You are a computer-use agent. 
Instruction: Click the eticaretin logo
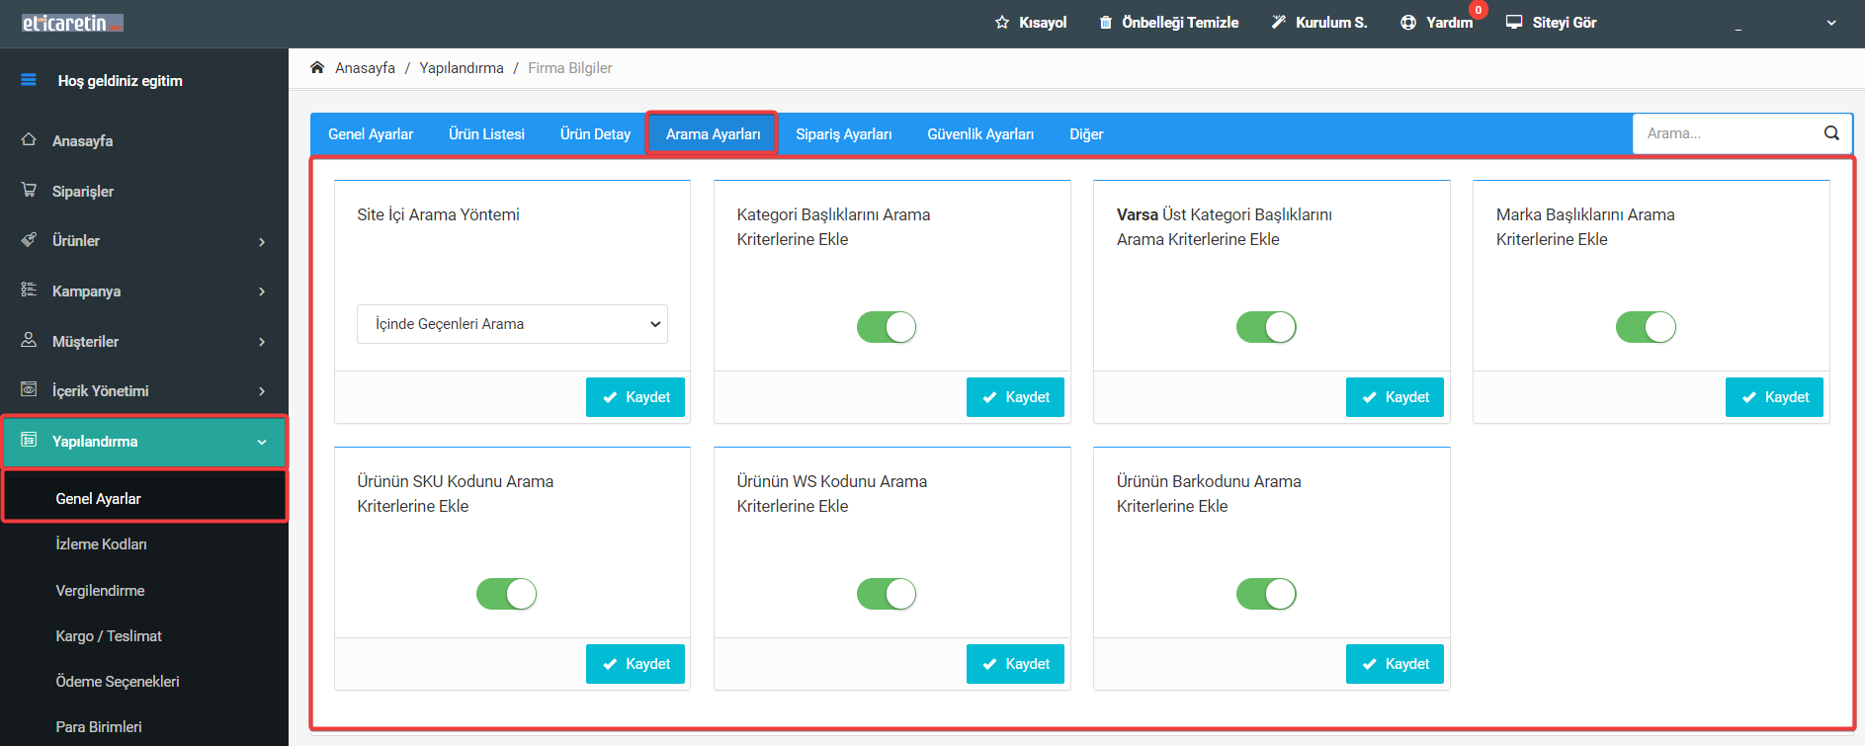click(72, 22)
